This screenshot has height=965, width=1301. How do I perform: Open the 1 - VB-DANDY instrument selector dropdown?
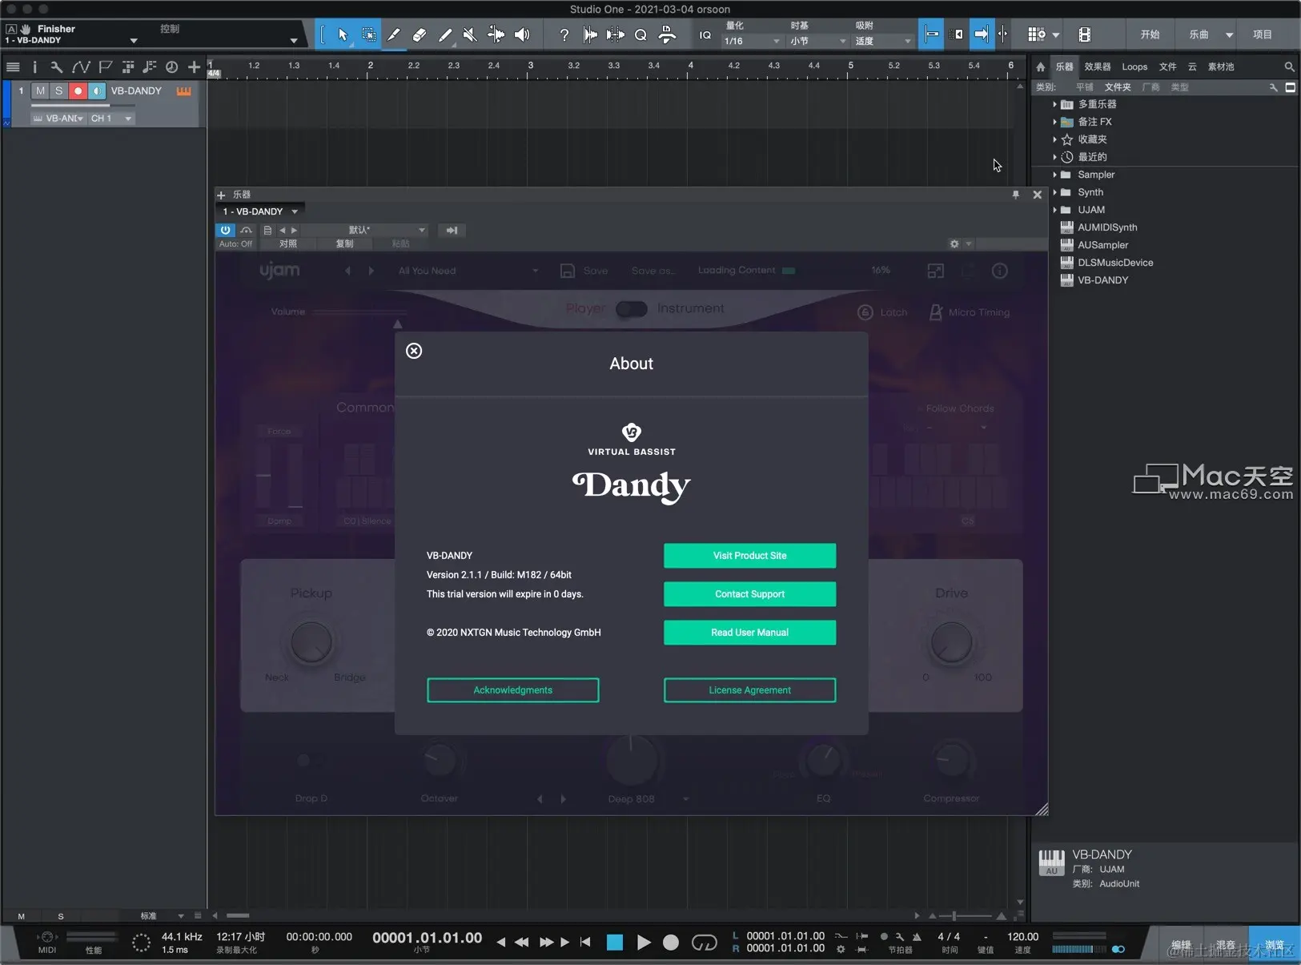click(259, 211)
